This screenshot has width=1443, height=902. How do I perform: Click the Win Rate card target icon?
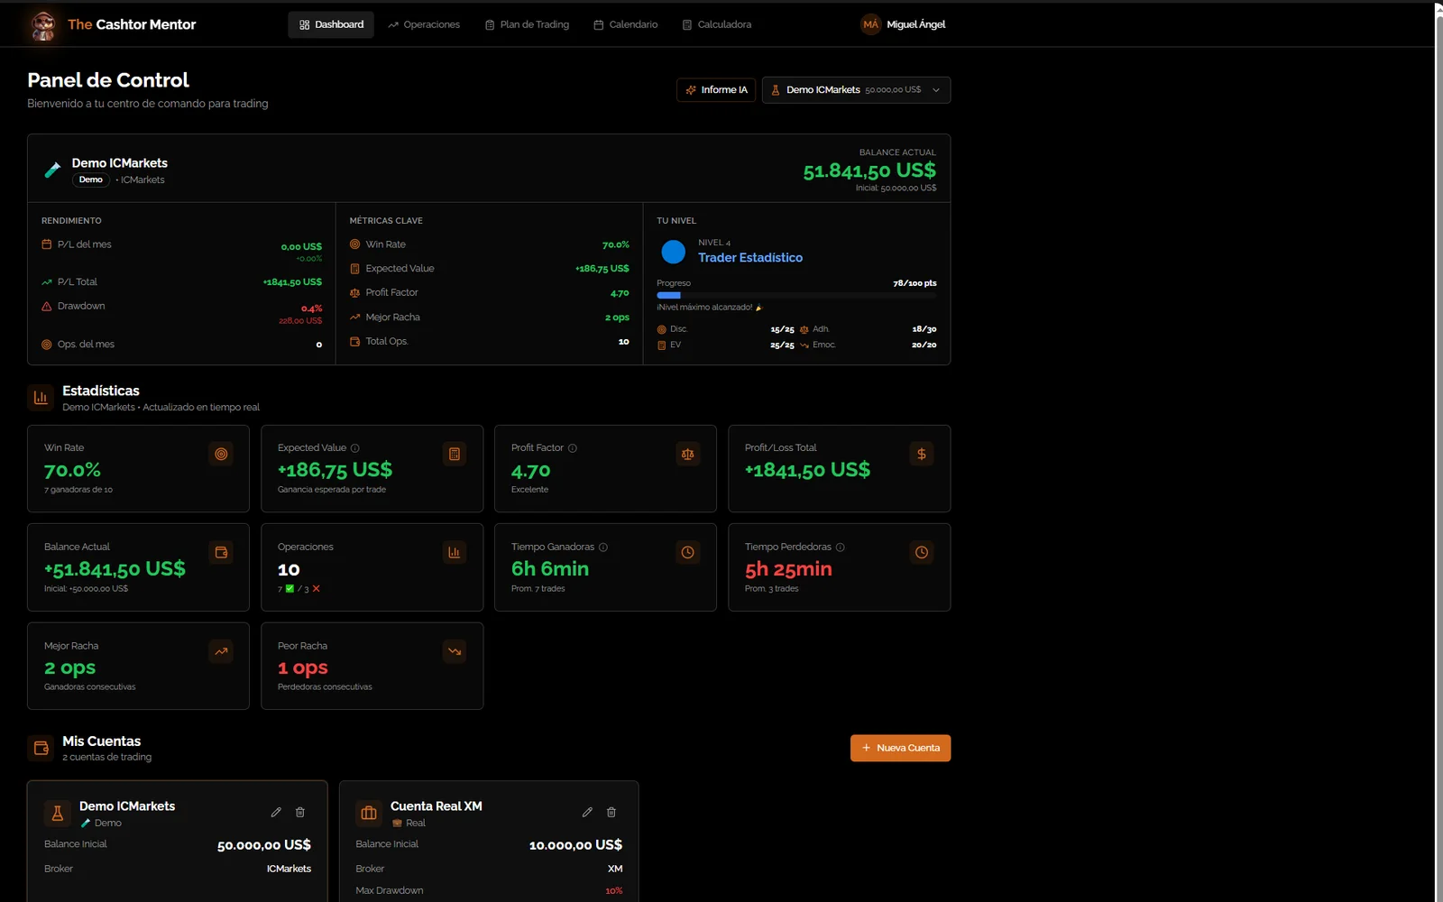[x=221, y=454]
